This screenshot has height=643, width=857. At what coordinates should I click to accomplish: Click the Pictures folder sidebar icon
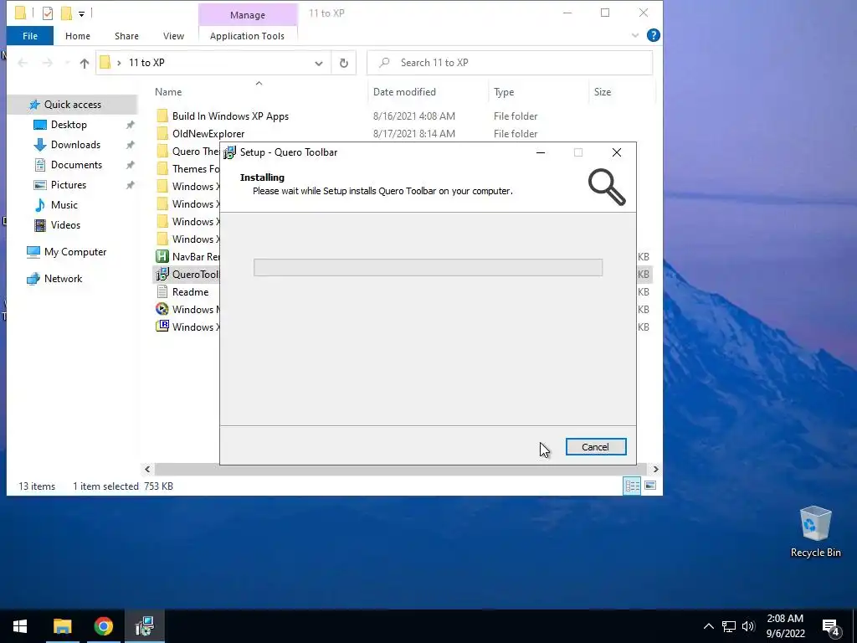(40, 185)
